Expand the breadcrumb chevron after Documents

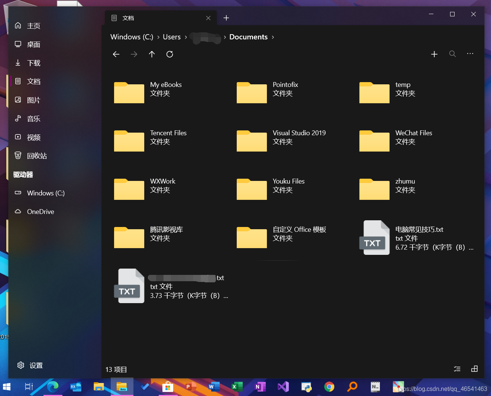coord(273,37)
